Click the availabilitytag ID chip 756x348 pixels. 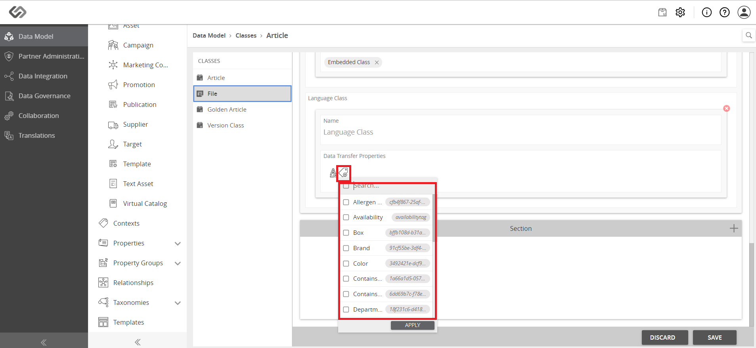tap(411, 217)
